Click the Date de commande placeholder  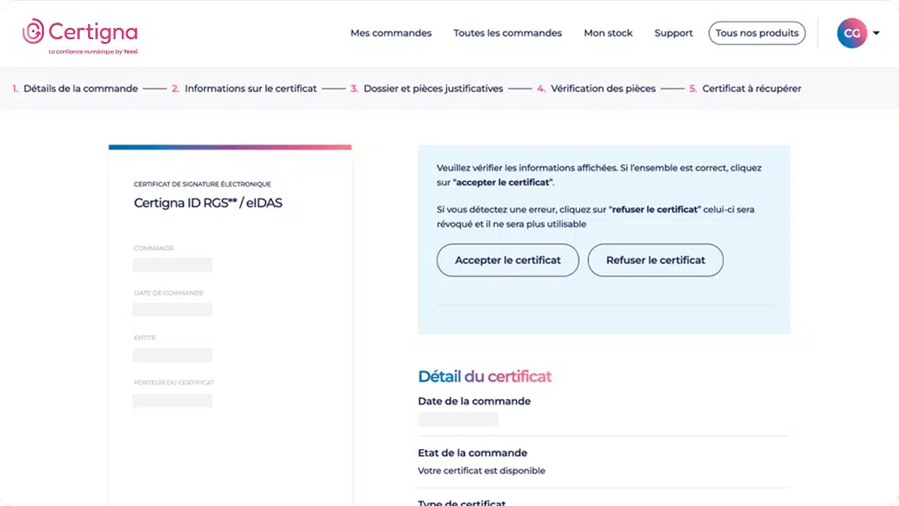coord(173,309)
